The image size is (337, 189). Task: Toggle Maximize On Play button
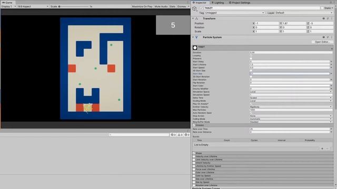142,6
